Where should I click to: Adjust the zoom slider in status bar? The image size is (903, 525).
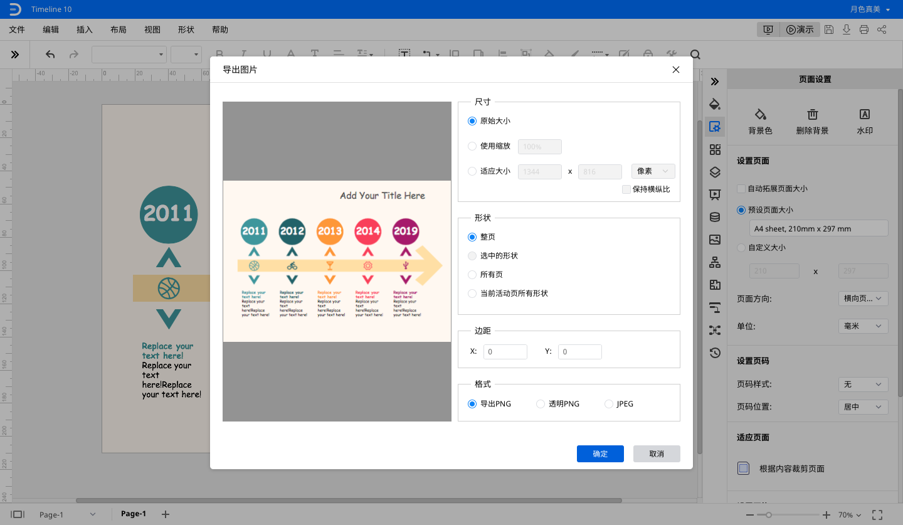click(x=769, y=514)
